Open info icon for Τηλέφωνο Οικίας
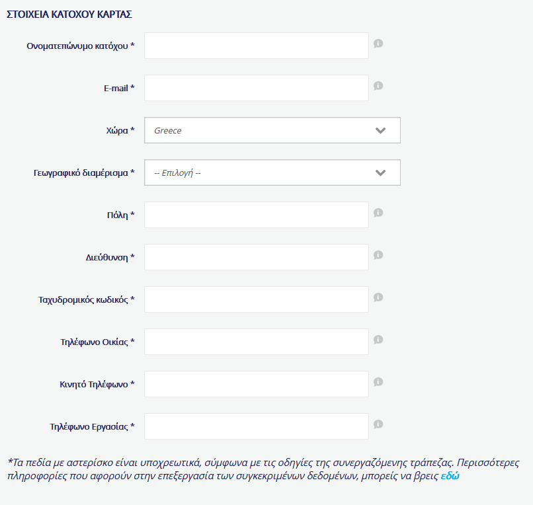This screenshot has width=533, height=505. point(378,340)
